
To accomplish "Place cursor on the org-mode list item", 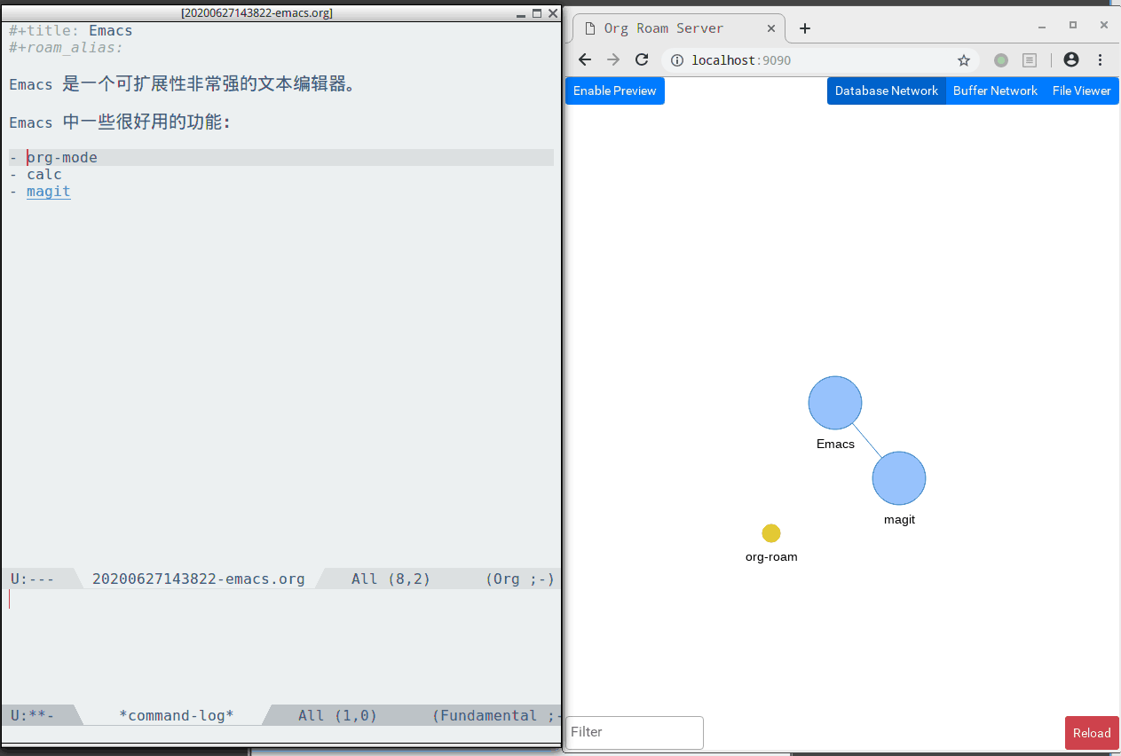I will pyautogui.click(x=62, y=158).
